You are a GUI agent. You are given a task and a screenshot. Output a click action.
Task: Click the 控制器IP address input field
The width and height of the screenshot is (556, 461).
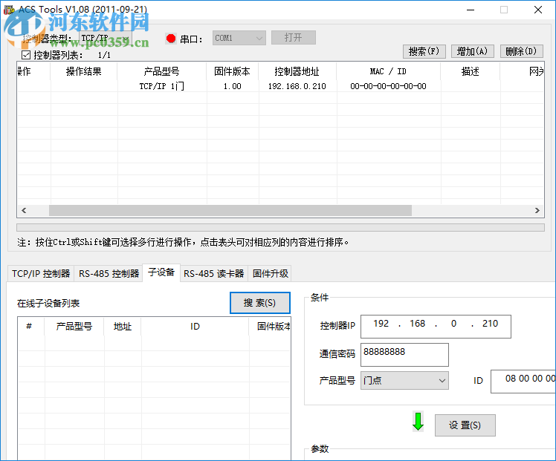click(436, 327)
